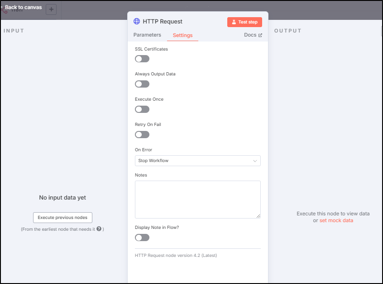
Task: Enable the Retry On Fail toggle
Action: point(142,135)
